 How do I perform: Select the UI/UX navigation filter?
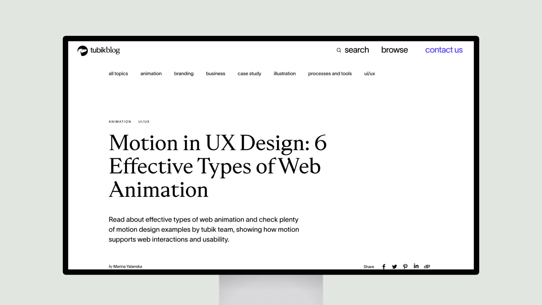[370, 73]
